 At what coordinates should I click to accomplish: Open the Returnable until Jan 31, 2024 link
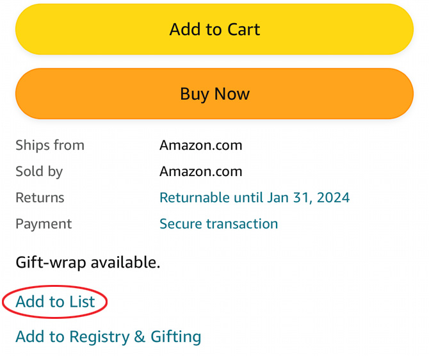point(254,198)
